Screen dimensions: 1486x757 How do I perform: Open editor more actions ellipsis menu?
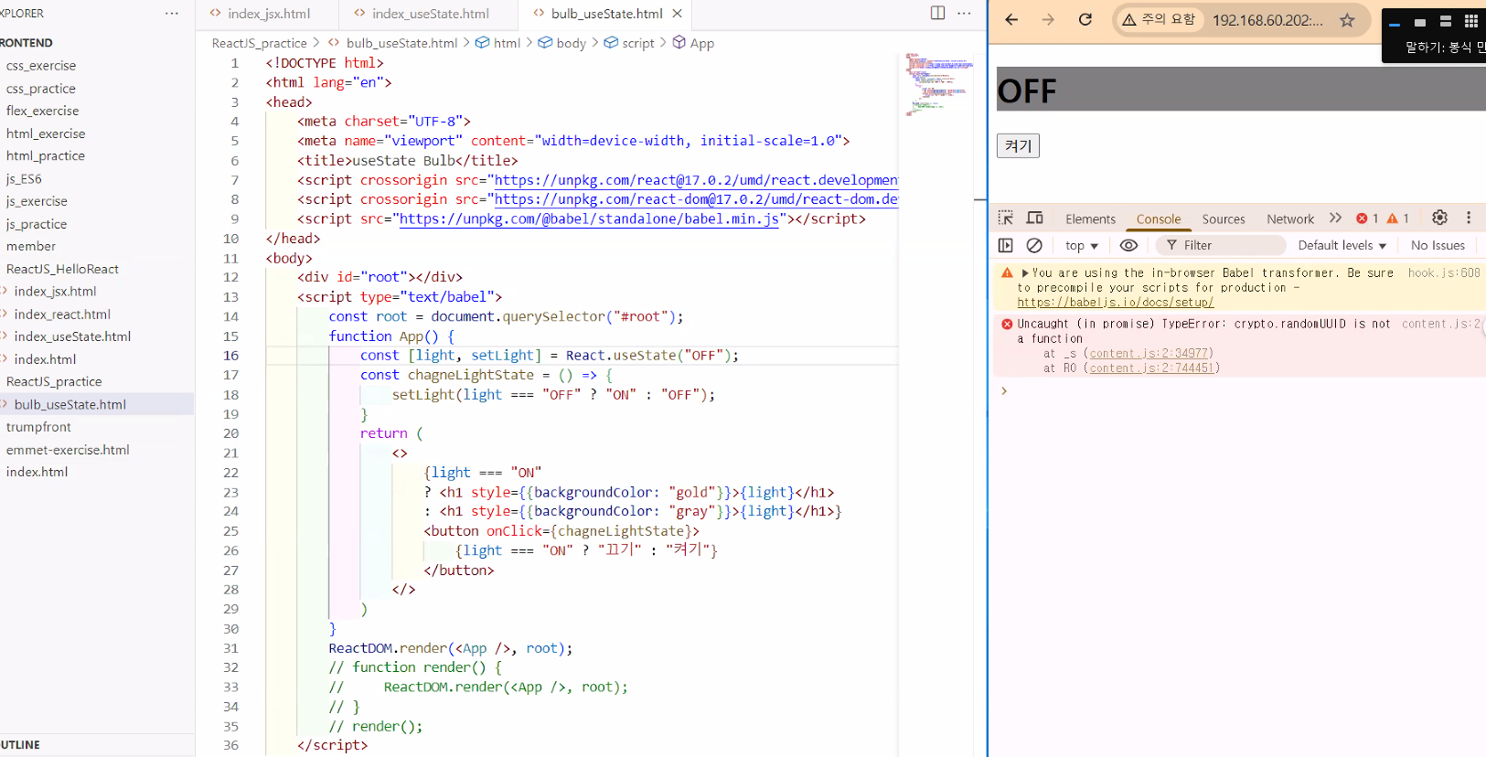pos(964,13)
